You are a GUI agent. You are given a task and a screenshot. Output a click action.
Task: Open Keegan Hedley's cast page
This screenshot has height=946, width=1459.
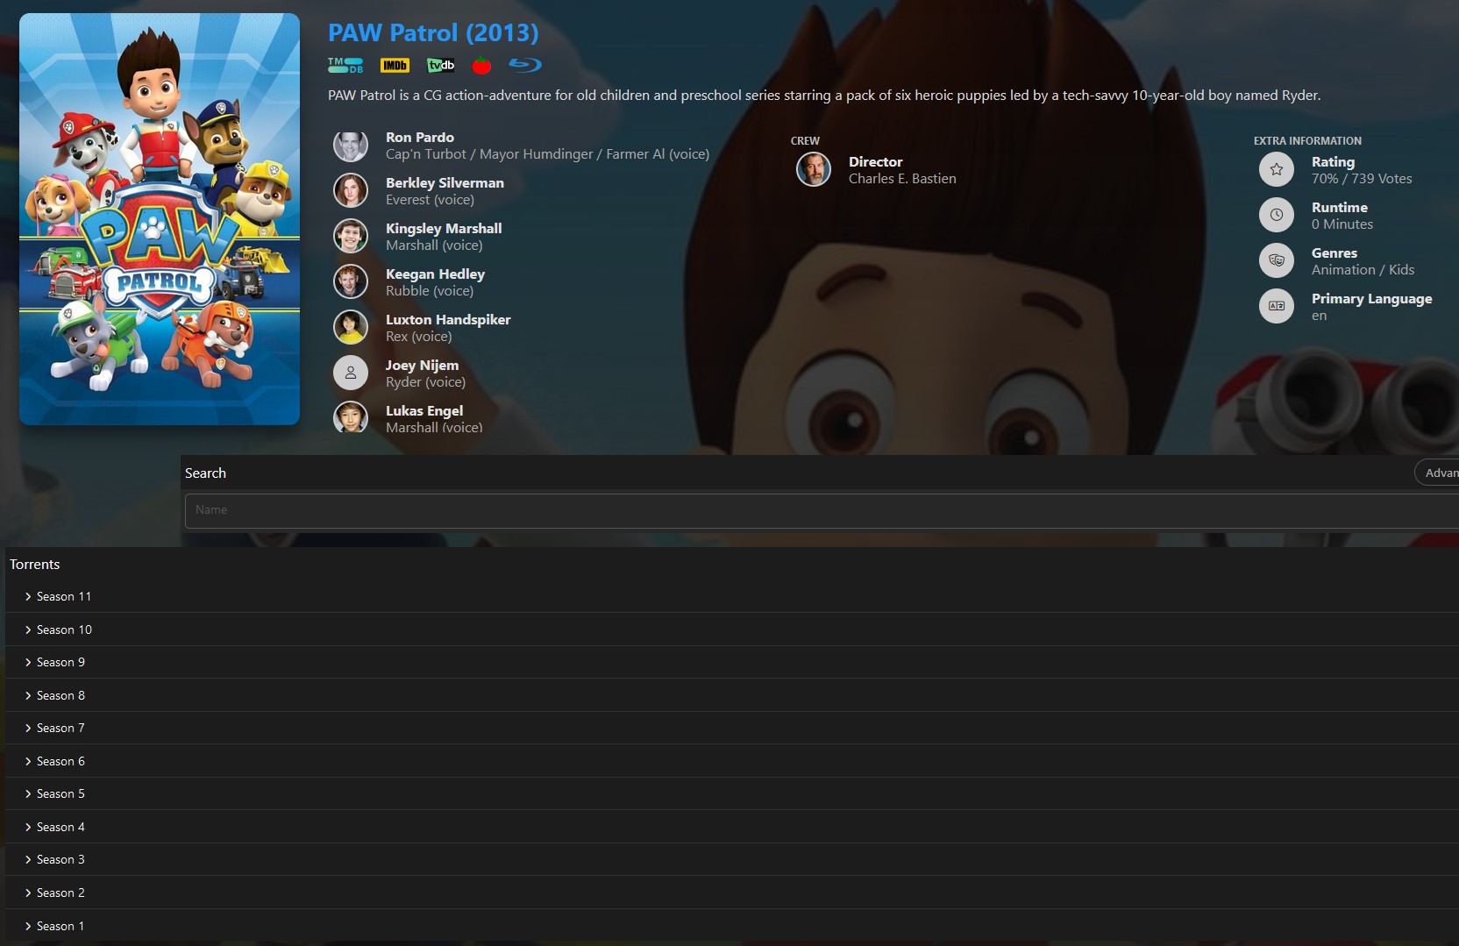click(435, 274)
